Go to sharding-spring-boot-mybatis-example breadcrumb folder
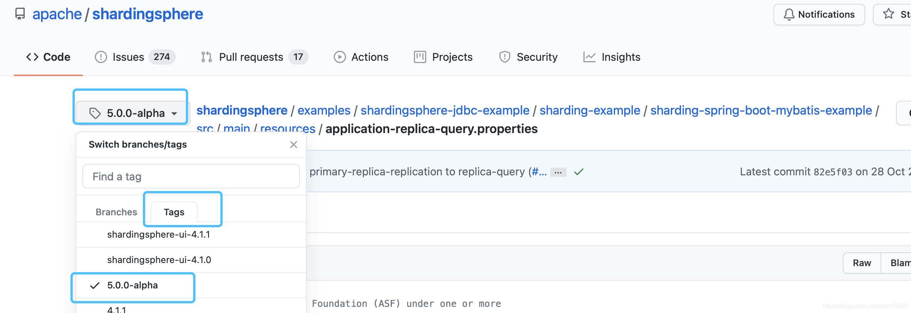The height and width of the screenshot is (313, 911). (761, 110)
